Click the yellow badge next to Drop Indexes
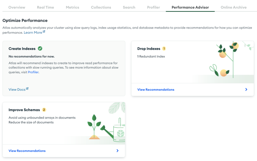This screenshot has width=257, height=161. tap(164, 48)
